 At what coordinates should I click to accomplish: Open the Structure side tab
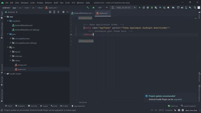(2, 68)
